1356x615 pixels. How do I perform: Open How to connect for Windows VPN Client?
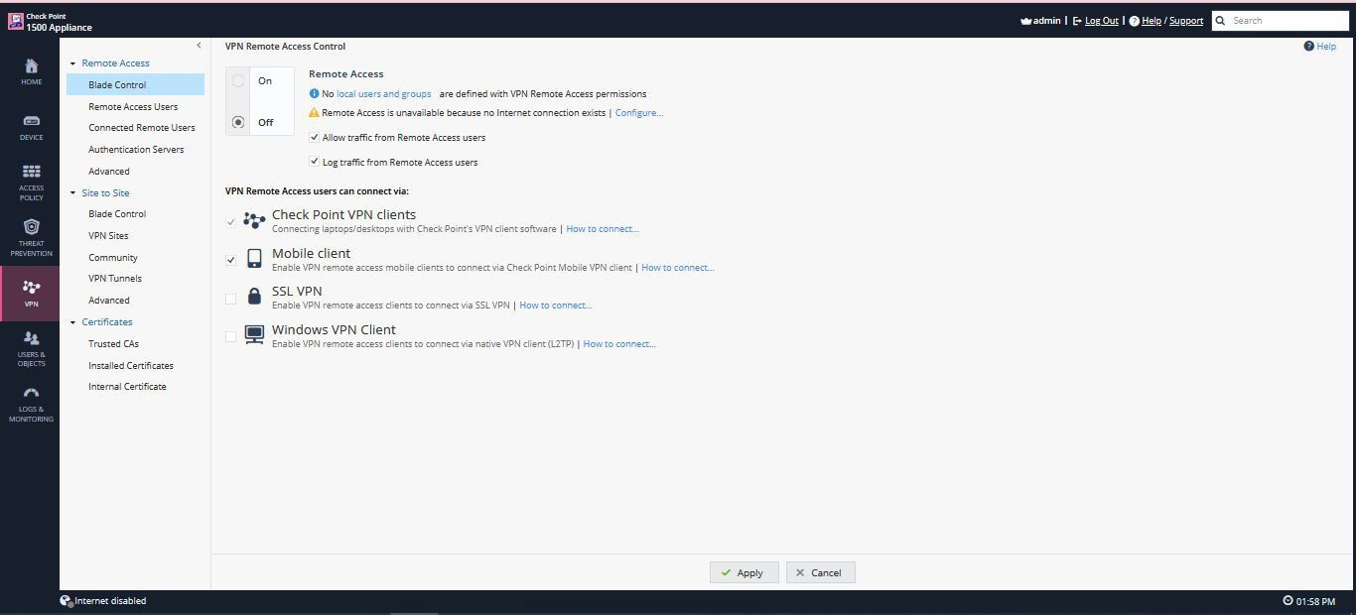tap(619, 343)
